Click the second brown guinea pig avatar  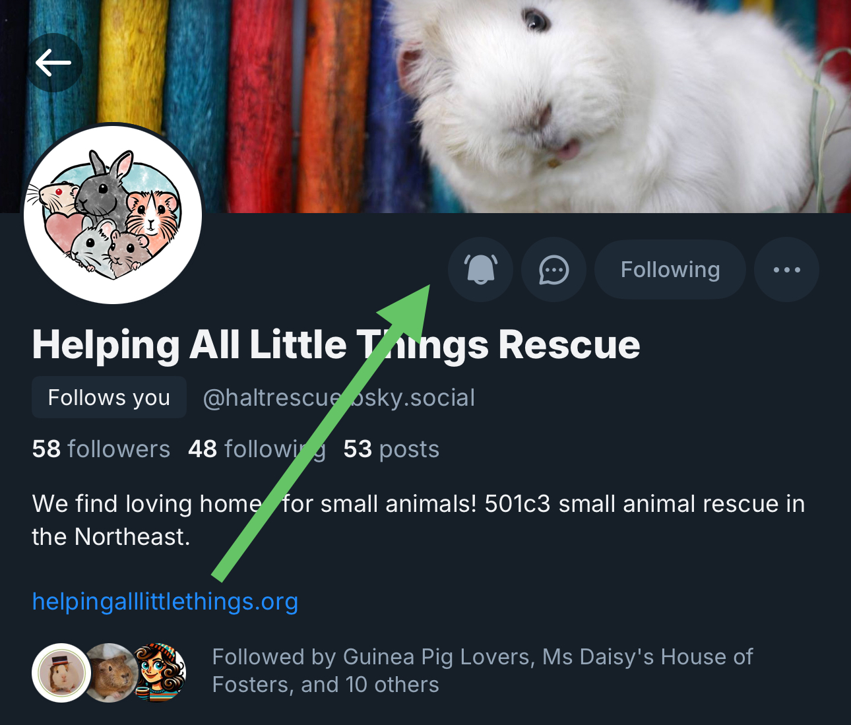point(110,673)
